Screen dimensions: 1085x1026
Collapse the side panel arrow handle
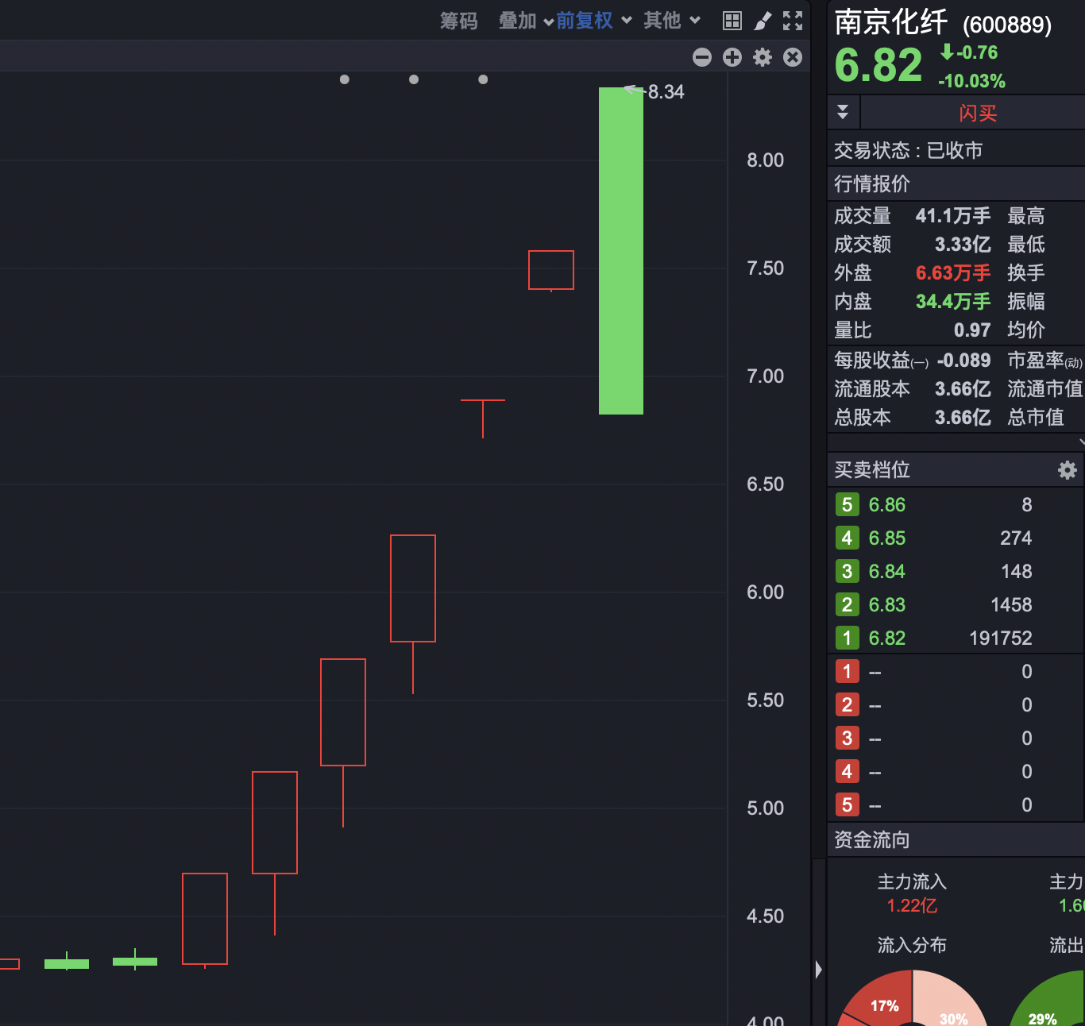(x=819, y=969)
